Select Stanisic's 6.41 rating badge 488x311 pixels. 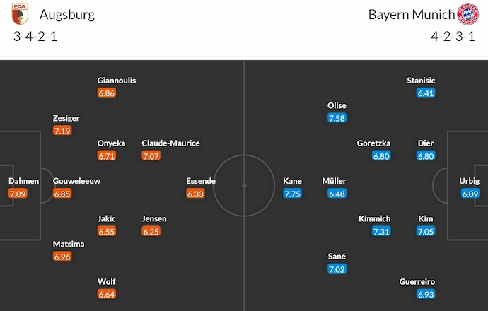coord(426,93)
